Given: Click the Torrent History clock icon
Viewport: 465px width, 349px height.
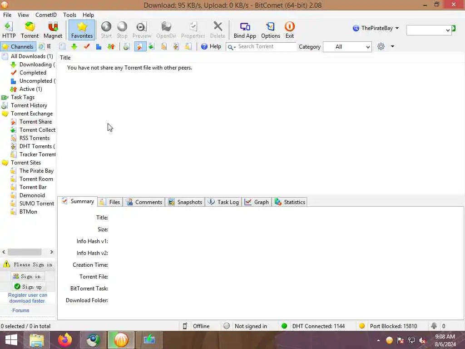Looking at the screenshot, I should point(126,47).
